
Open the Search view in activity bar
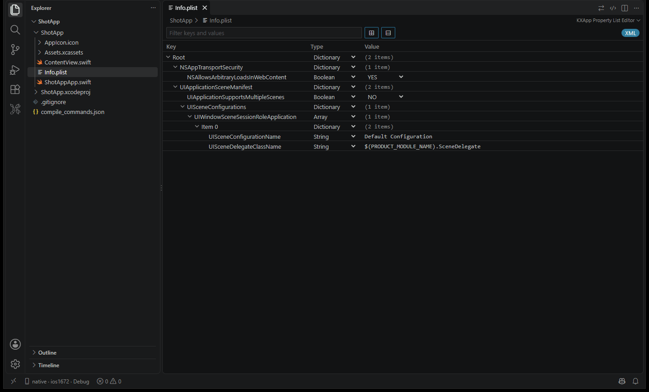15,30
